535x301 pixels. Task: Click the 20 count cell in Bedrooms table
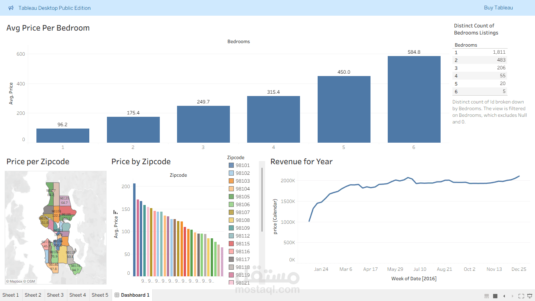click(502, 83)
